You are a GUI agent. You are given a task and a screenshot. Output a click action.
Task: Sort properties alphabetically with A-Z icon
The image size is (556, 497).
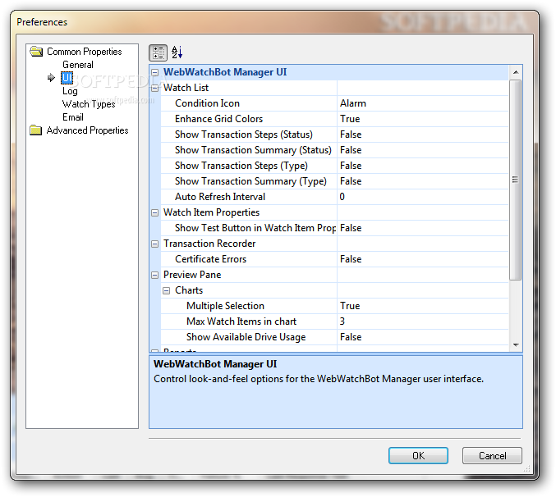point(177,52)
